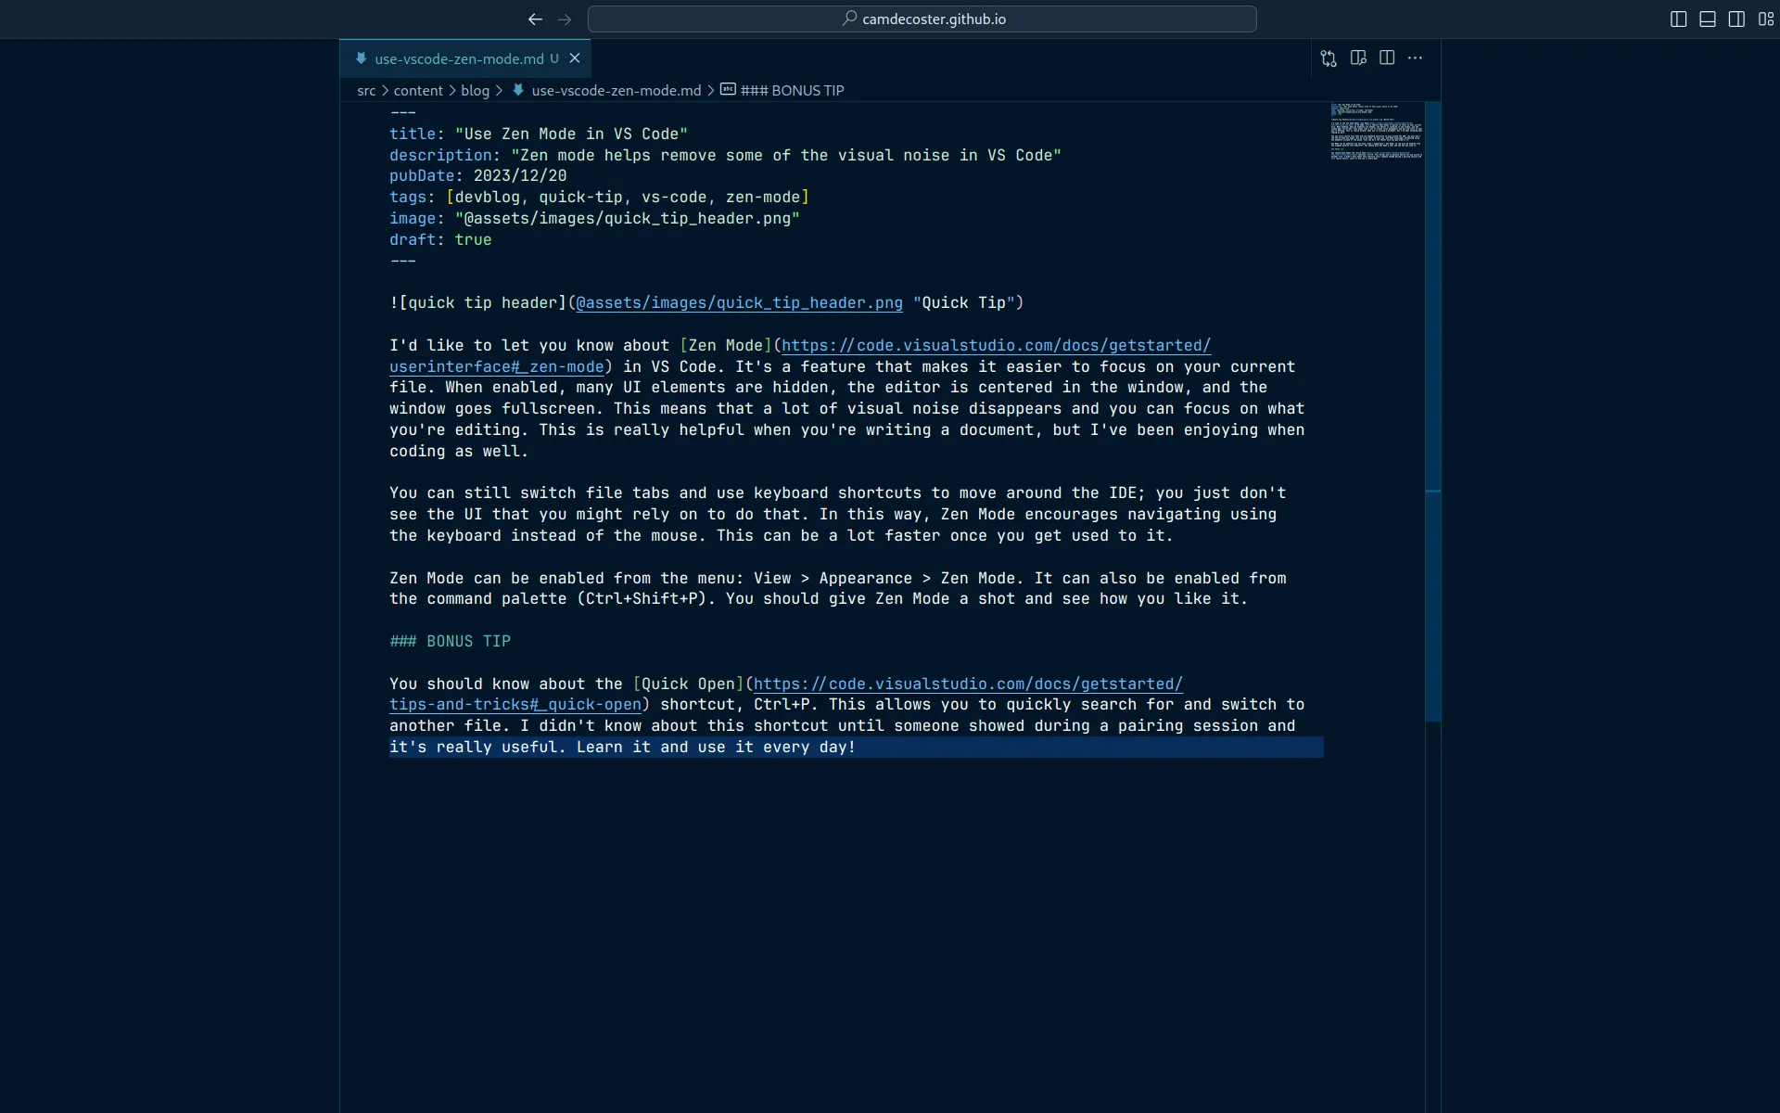
Task: Open the Customize Layout icon
Action: pyautogui.click(x=1766, y=19)
